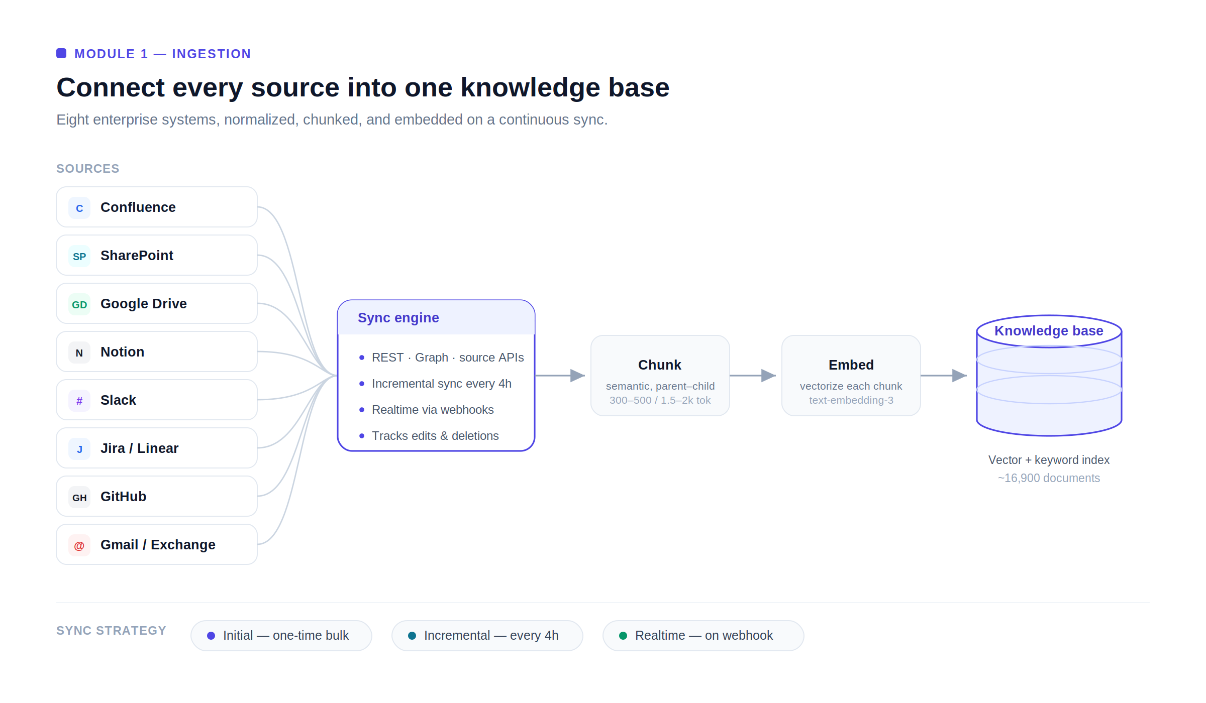Image resolution: width=1206 pixels, height=703 pixels.
Task: Select the Initial one-time bulk pill
Action: [x=281, y=635]
